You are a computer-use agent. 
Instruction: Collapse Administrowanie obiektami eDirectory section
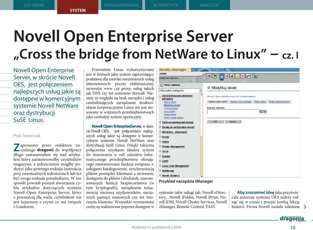[160, 97]
